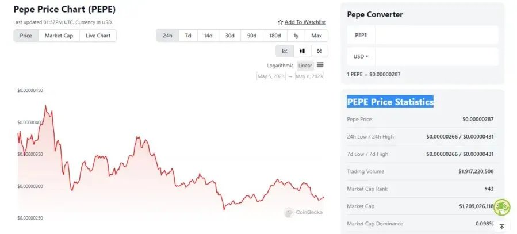Click the scroll-to-top arrow button
Screen dimensions: 517x234
(x=501, y=227)
